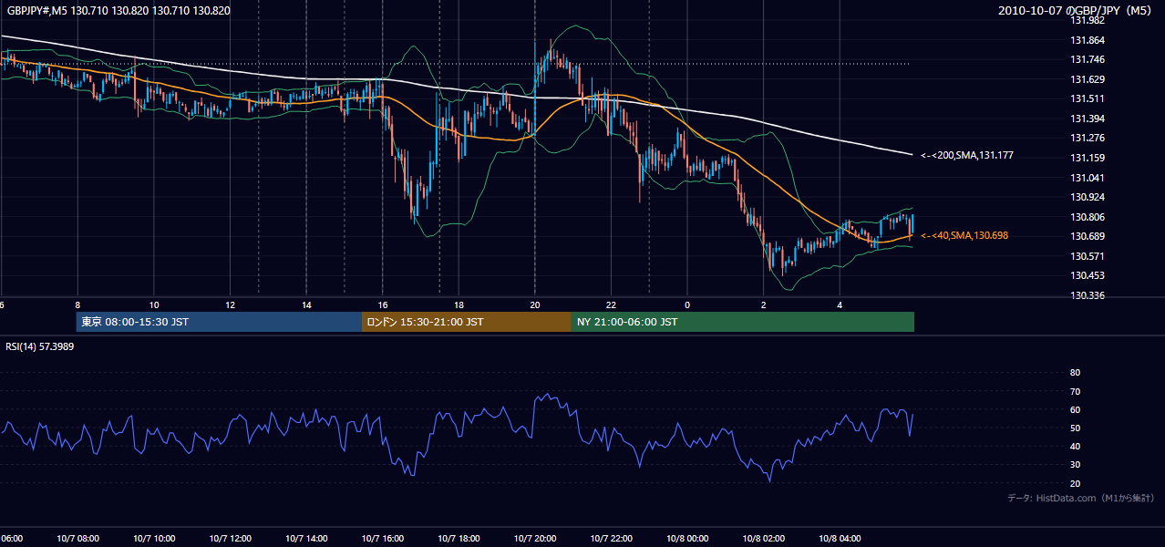Screen dimensions: 1165x547
Task: Click hour label 0 on price chart axis
Action: click(687, 304)
